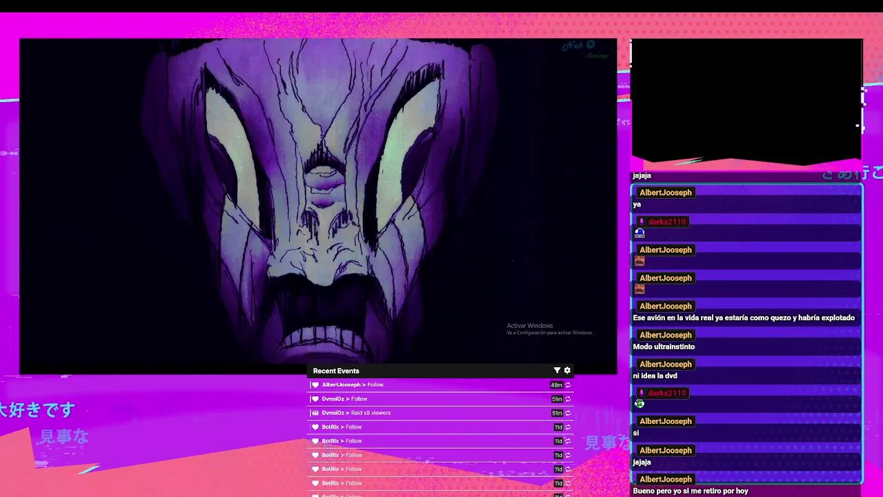Click AlbertJooseph name above "Modo ultrainstinto"

(x=665, y=335)
